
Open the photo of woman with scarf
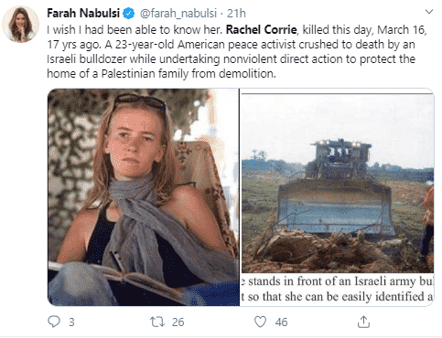144,197
